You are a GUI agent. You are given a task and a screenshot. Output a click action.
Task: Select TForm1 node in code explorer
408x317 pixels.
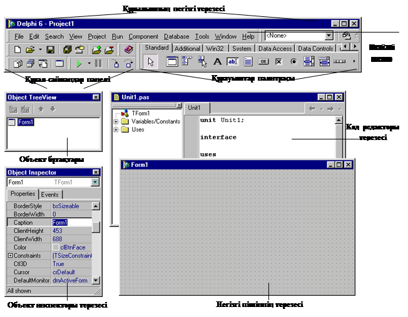141,113
